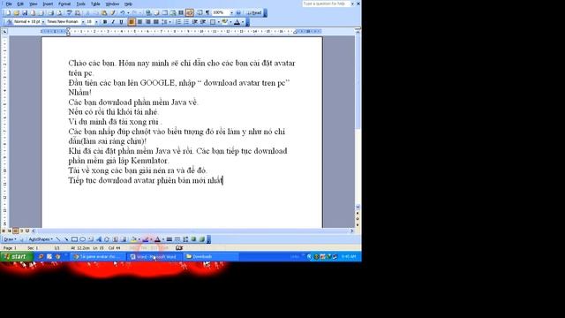Open the Outside Border dropdown arrow

click(x=219, y=22)
